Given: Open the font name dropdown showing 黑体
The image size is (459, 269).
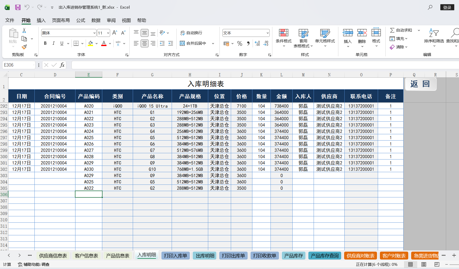Looking at the screenshot, I should coord(94,33).
